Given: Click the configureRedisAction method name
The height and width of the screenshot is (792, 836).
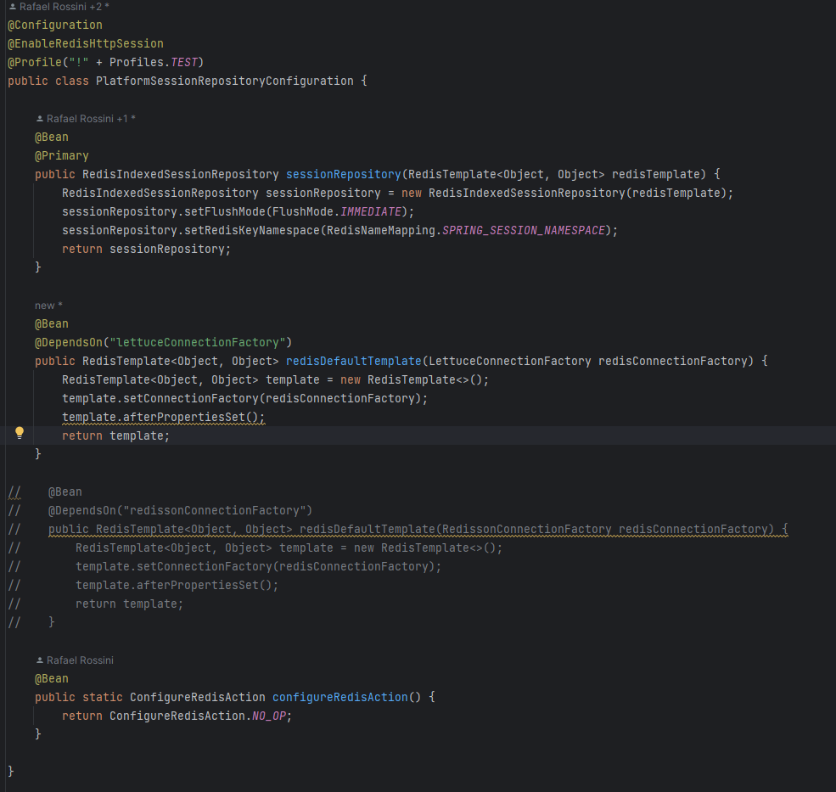Looking at the screenshot, I should pyautogui.click(x=339, y=697).
